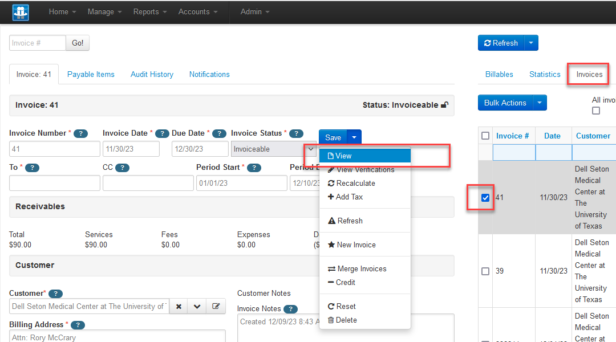Edit customer with the pencil icon
This screenshot has height=342, width=616.
point(216,306)
